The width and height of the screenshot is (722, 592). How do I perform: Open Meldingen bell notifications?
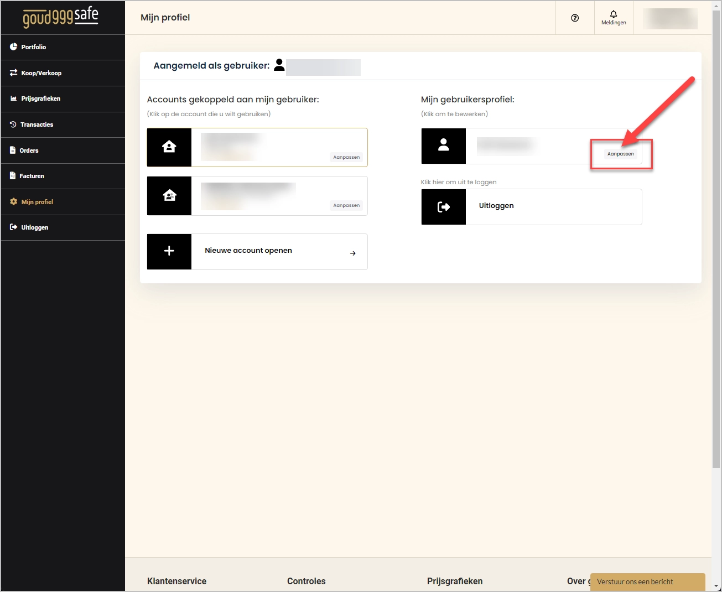pyautogui.click(x=614, y=18)
